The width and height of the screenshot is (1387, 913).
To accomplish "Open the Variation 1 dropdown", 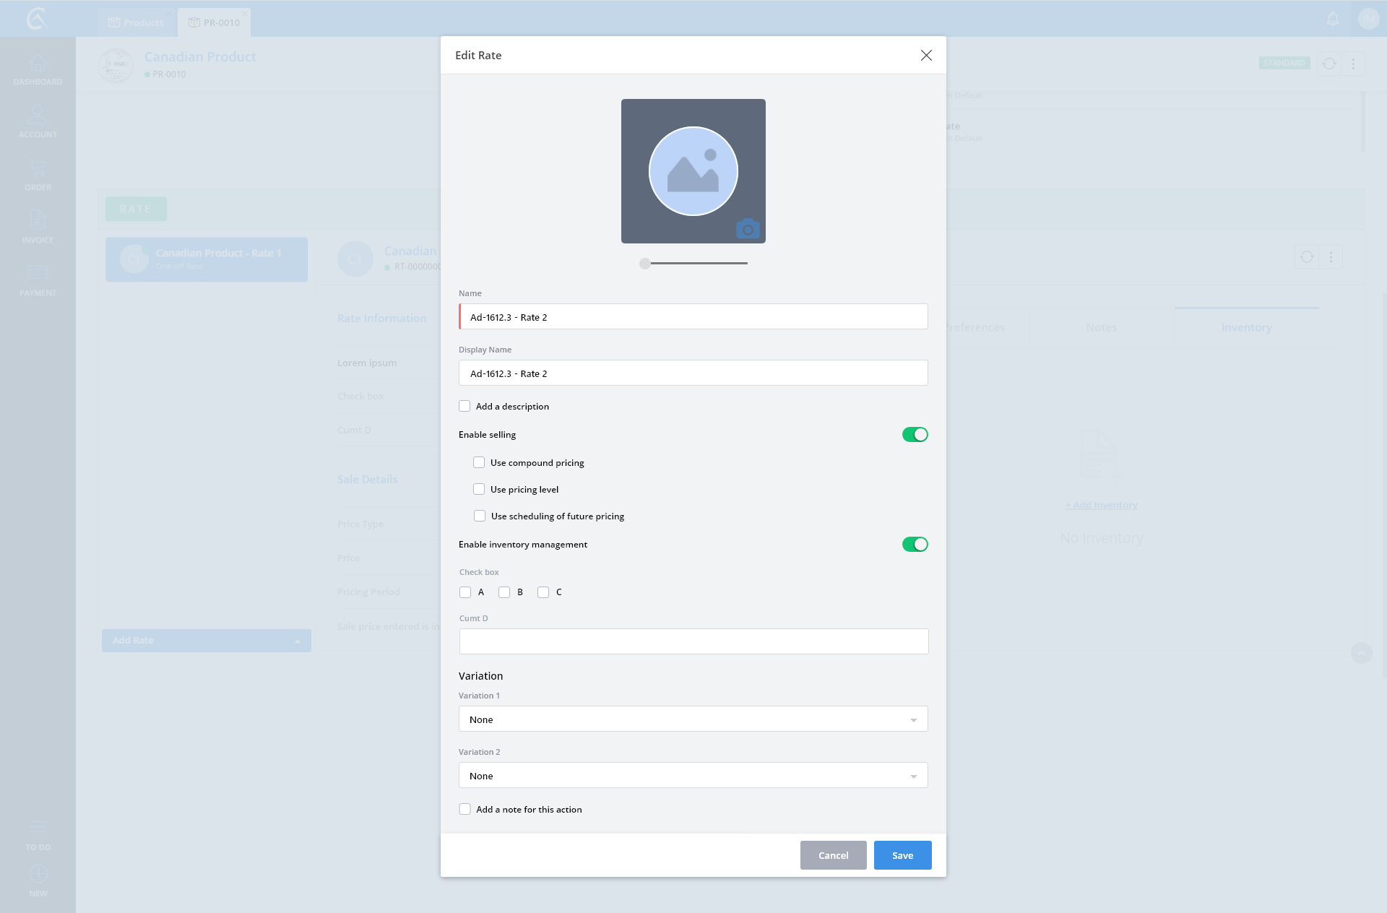I will (693, 719).
